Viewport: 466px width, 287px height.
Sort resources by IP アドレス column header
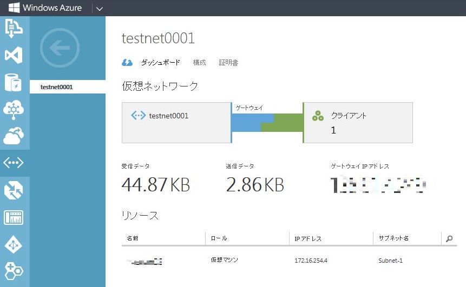pos(308,238)
